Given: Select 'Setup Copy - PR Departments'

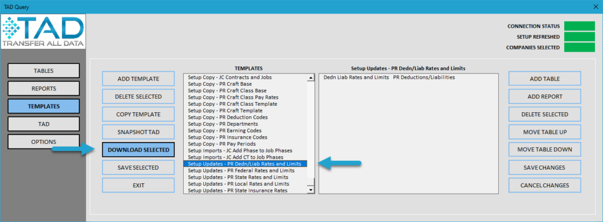Looking at the screenshot, I should [x=246, y=124].
